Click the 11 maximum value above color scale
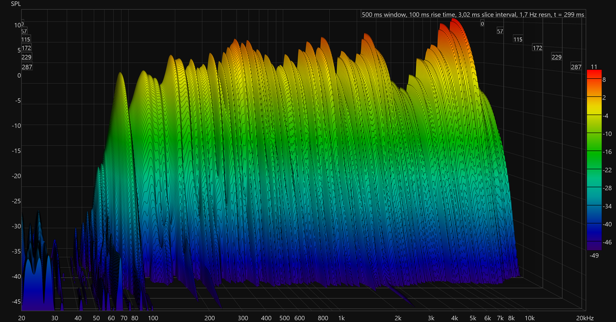The height and width of the screenshot is (322, 616). pos(594,67)
